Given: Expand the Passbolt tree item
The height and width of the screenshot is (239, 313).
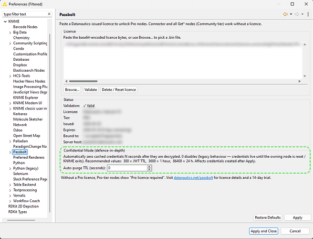Looking at the screenshot, I should (10, 152).
